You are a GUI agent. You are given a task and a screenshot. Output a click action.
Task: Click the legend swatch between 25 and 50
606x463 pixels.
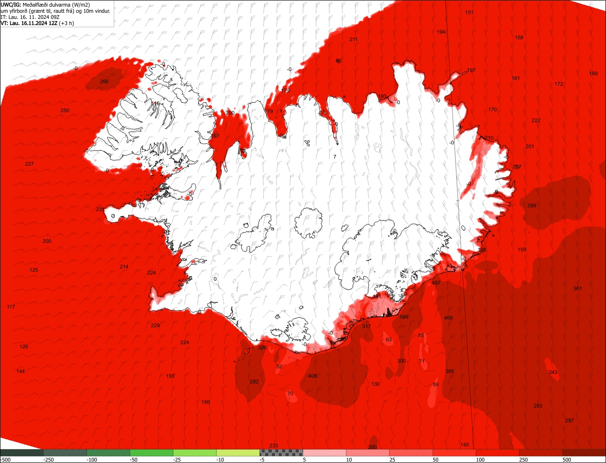coord(411,453)
